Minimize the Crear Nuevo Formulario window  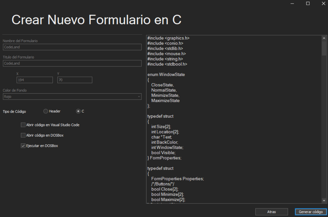[x=292, y=4]
